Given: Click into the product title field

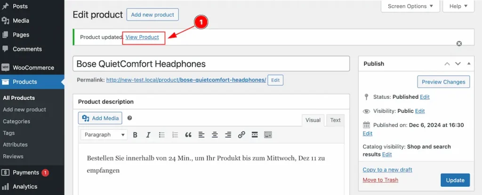Looking at the screenshot, I should tap(211, 64).
